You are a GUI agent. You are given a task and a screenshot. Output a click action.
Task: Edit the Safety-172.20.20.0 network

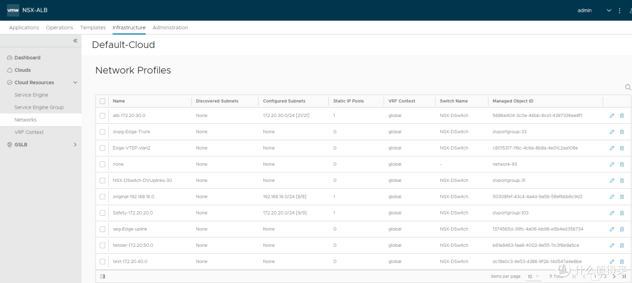pyautogui.click(x=612, y=213)
